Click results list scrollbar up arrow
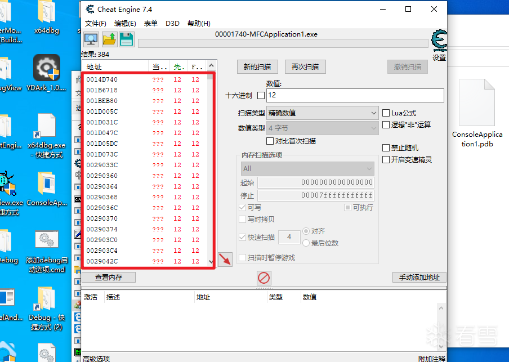Viewport: 509px width, 362px height. tap(211, 65)
